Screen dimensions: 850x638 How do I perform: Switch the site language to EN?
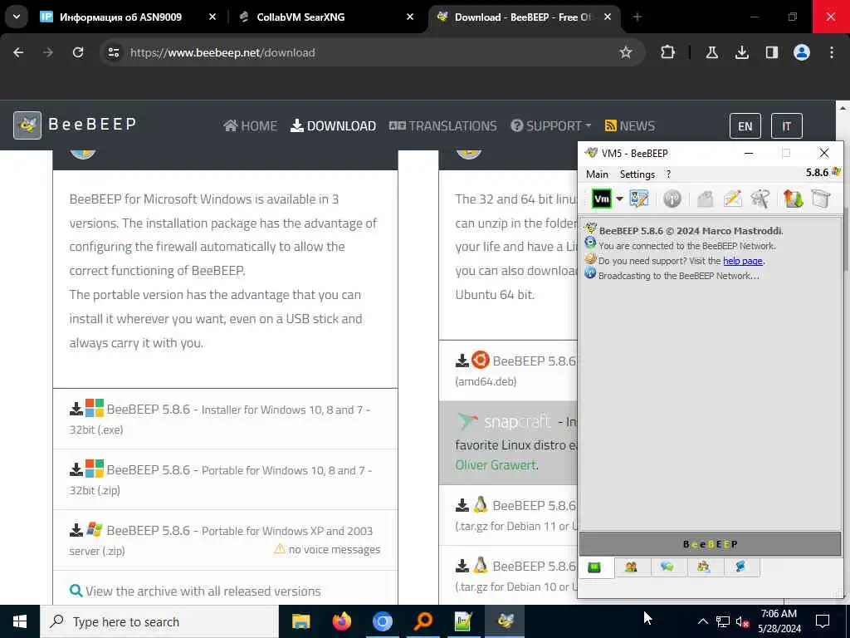click(745, 126)
